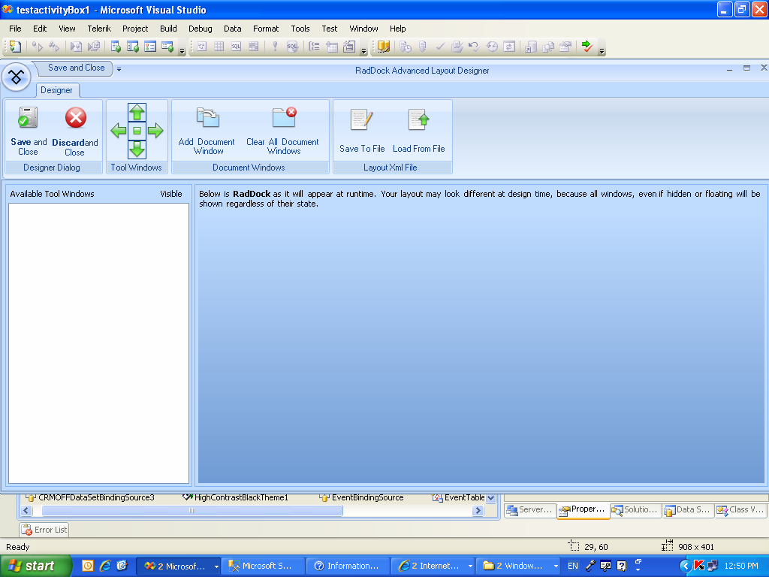The width and height of the screenshot is (769, 577).
Task: Click the Windows start button
Action: 36,566
